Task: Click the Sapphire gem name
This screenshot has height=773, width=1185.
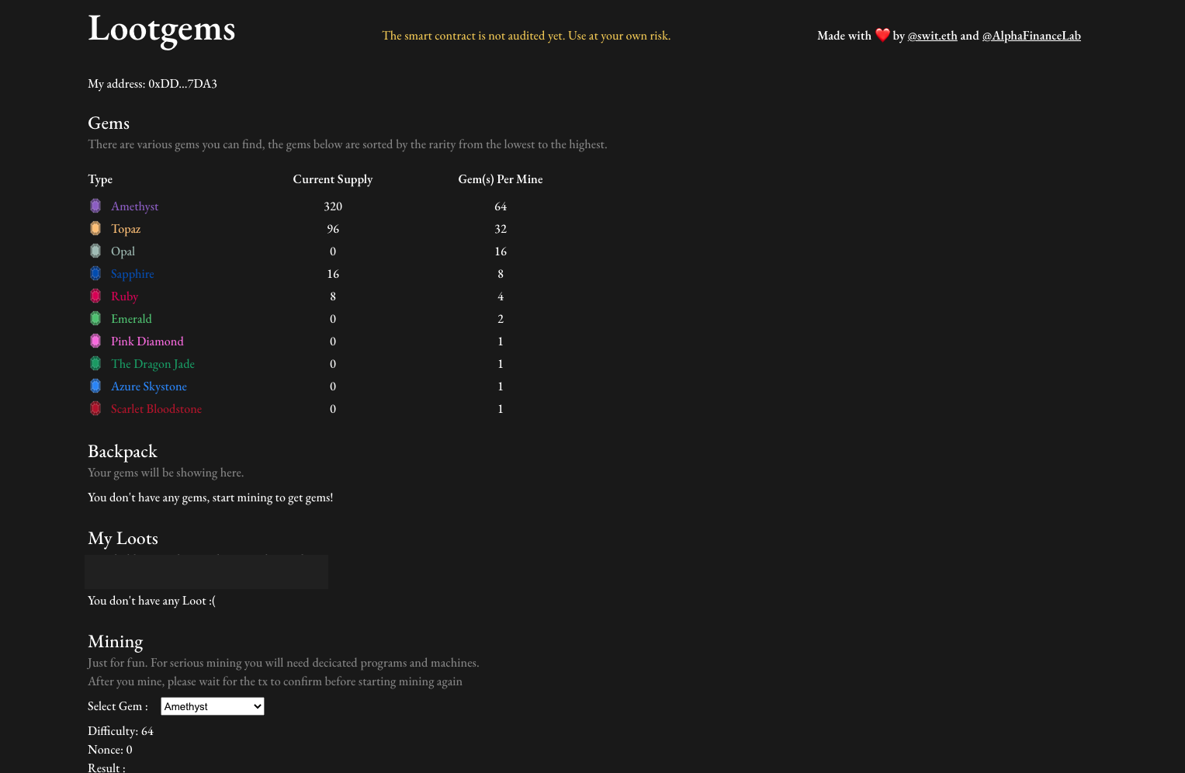Action: (x=132, y=274)
